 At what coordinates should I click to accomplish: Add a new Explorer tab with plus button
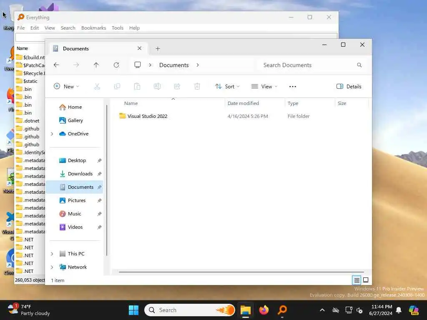pos(158,49)
